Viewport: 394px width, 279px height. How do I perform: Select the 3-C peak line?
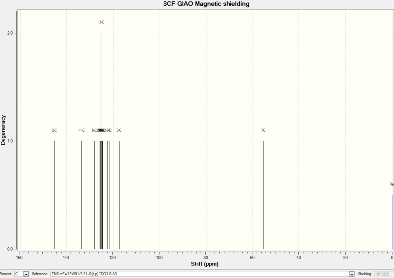(x=119, y=195)
